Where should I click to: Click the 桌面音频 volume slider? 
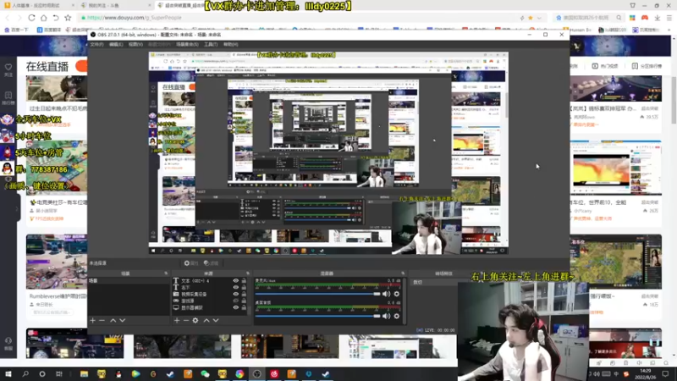[x=317, y=316]
